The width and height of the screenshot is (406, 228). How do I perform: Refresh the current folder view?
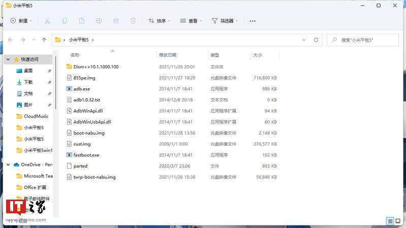pos(316,40)
